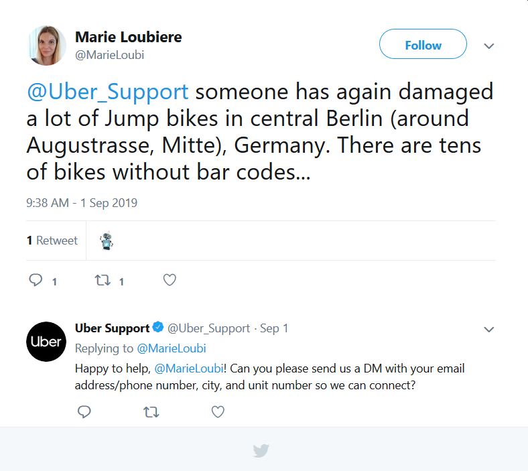Screen dimensions: 528x471
Task: Open the 9:38 AM - 1 Sep 2019 timestamp
Action: (x=82, y=202)
